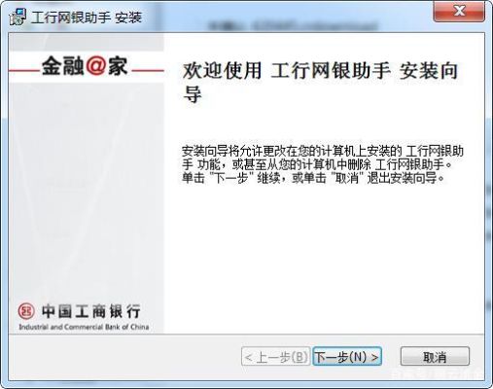
Task: Close the installer with the X button
Action: [459, 12]
